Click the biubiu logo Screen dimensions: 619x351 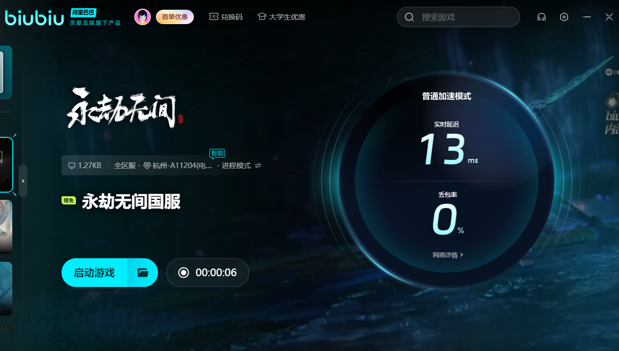(x=34, y=17)
